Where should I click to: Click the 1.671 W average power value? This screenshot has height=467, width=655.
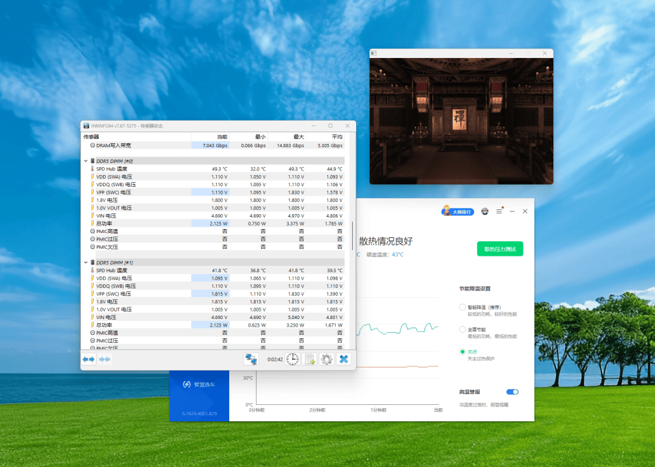pos(334,325)
